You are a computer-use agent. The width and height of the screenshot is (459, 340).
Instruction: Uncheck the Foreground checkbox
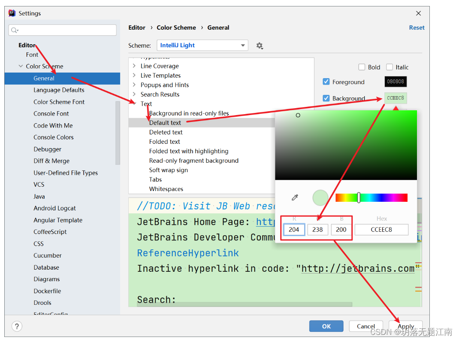(326, 82)
